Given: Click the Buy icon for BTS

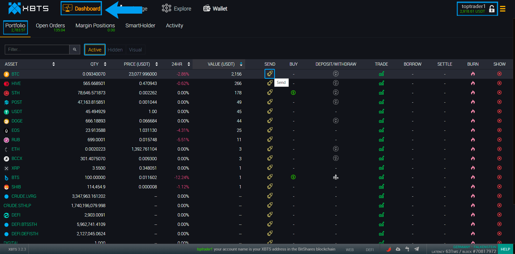Looking at the screenshot, I should [293, 177].
